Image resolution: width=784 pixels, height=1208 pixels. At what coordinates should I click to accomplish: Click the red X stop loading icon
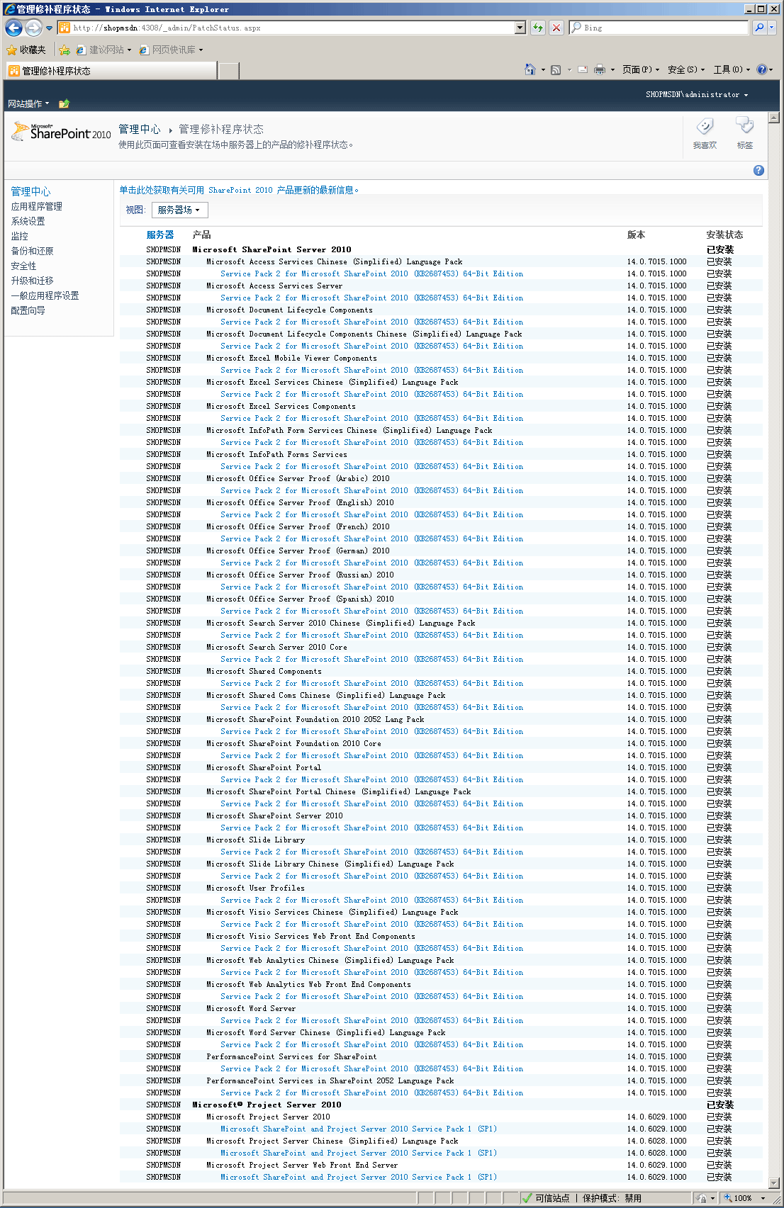(556, 28)
